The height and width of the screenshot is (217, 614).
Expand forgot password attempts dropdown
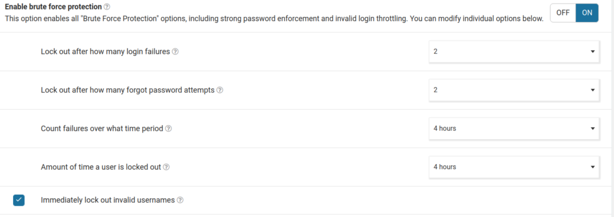pyautogui.click(x=514, y=90)
